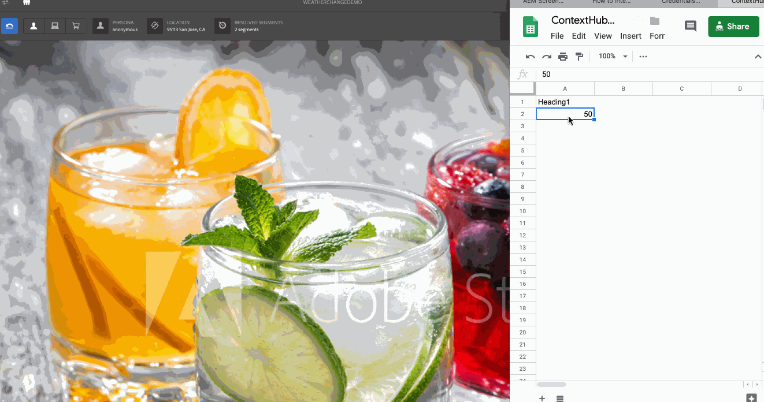Screen dimensions: 764x402
Task: Select column B header
Action: (624, 88)
